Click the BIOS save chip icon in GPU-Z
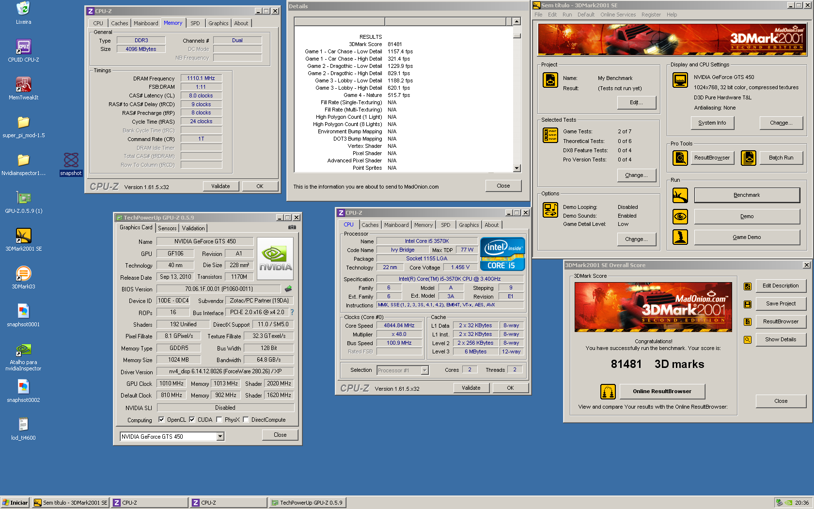 coord(289,289)
